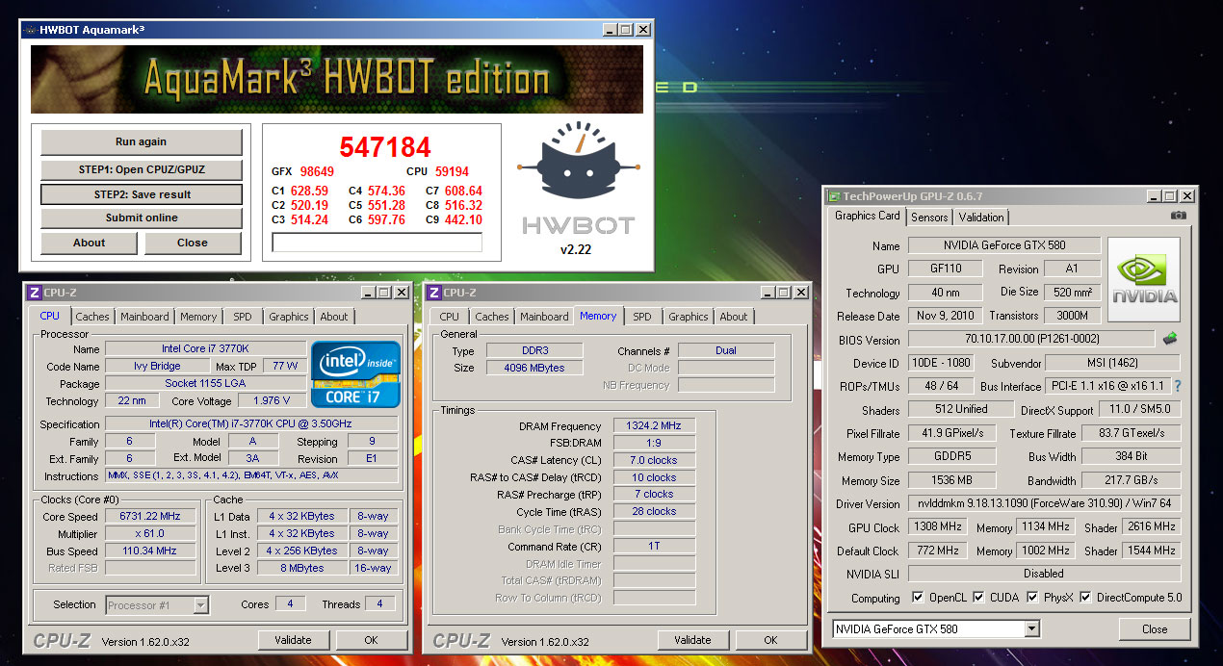Click the DRAM Frequency 1324.2 MHz value
This screenshot has height=666, width=1223.
(x=654, y=426)
